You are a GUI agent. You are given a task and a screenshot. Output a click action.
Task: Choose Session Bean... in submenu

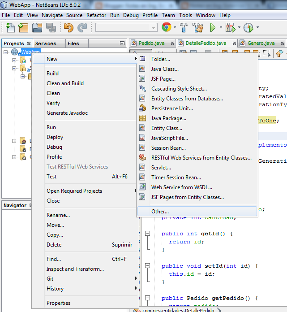click(x=197, y=148)
